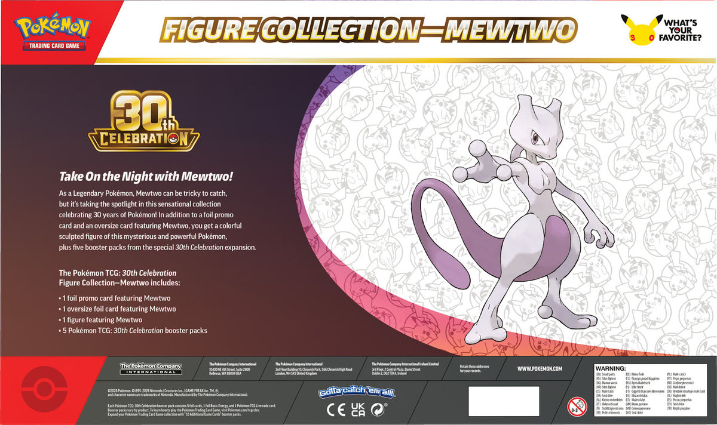Click the 'Figure Collection—Mewtwo includes:' subheading
Screen dimensions: 717x425
click(119, 282)
